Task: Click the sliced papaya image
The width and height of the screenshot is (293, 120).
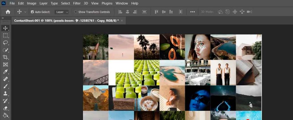Action: 172,47
